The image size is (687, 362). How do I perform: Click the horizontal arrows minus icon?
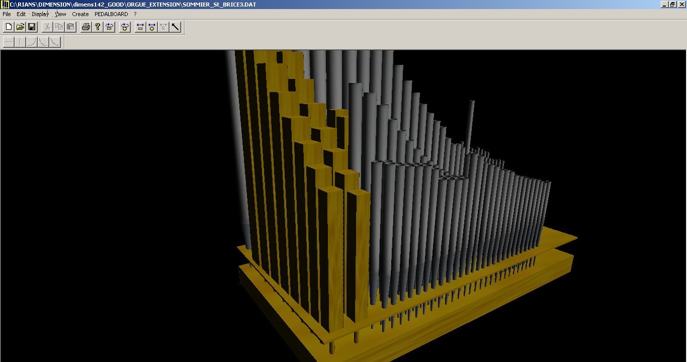[x=140, y=27]
